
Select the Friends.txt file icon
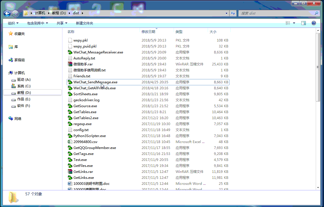(x=70, y=76)
